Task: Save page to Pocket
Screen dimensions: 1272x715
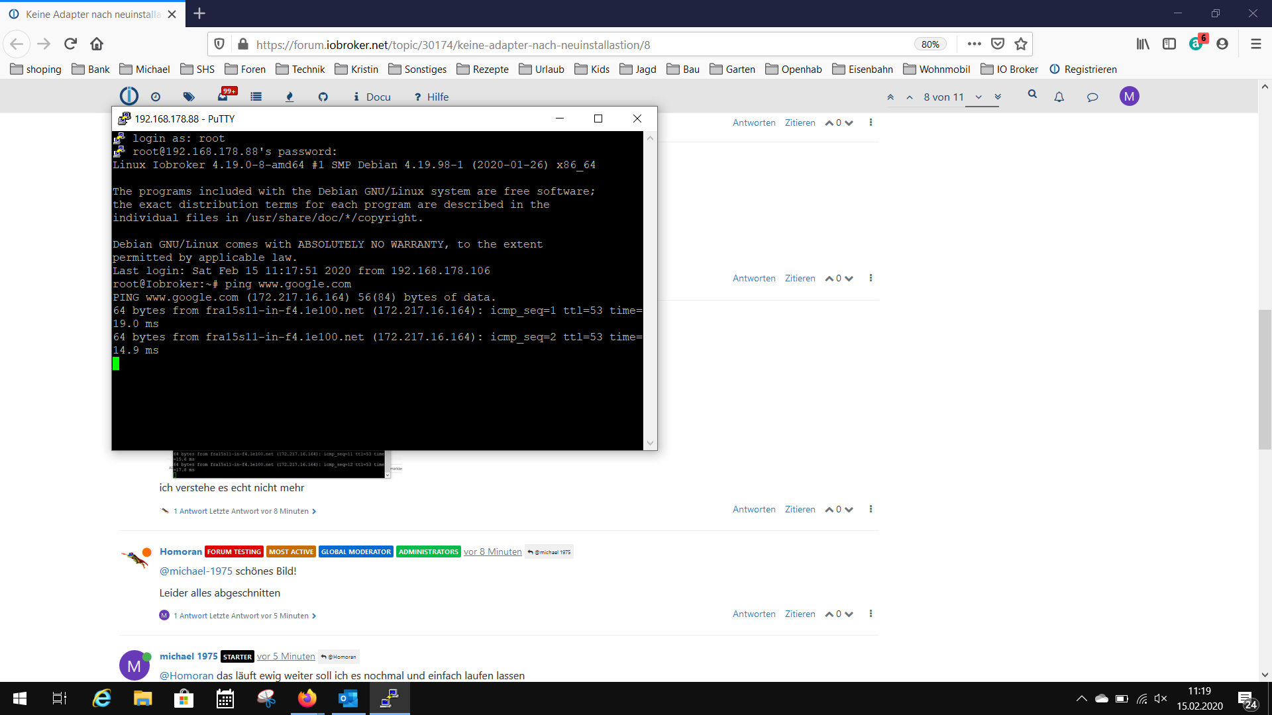Action: click(997, 44)
